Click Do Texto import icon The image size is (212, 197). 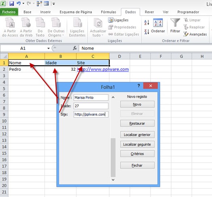pos(40,28)
